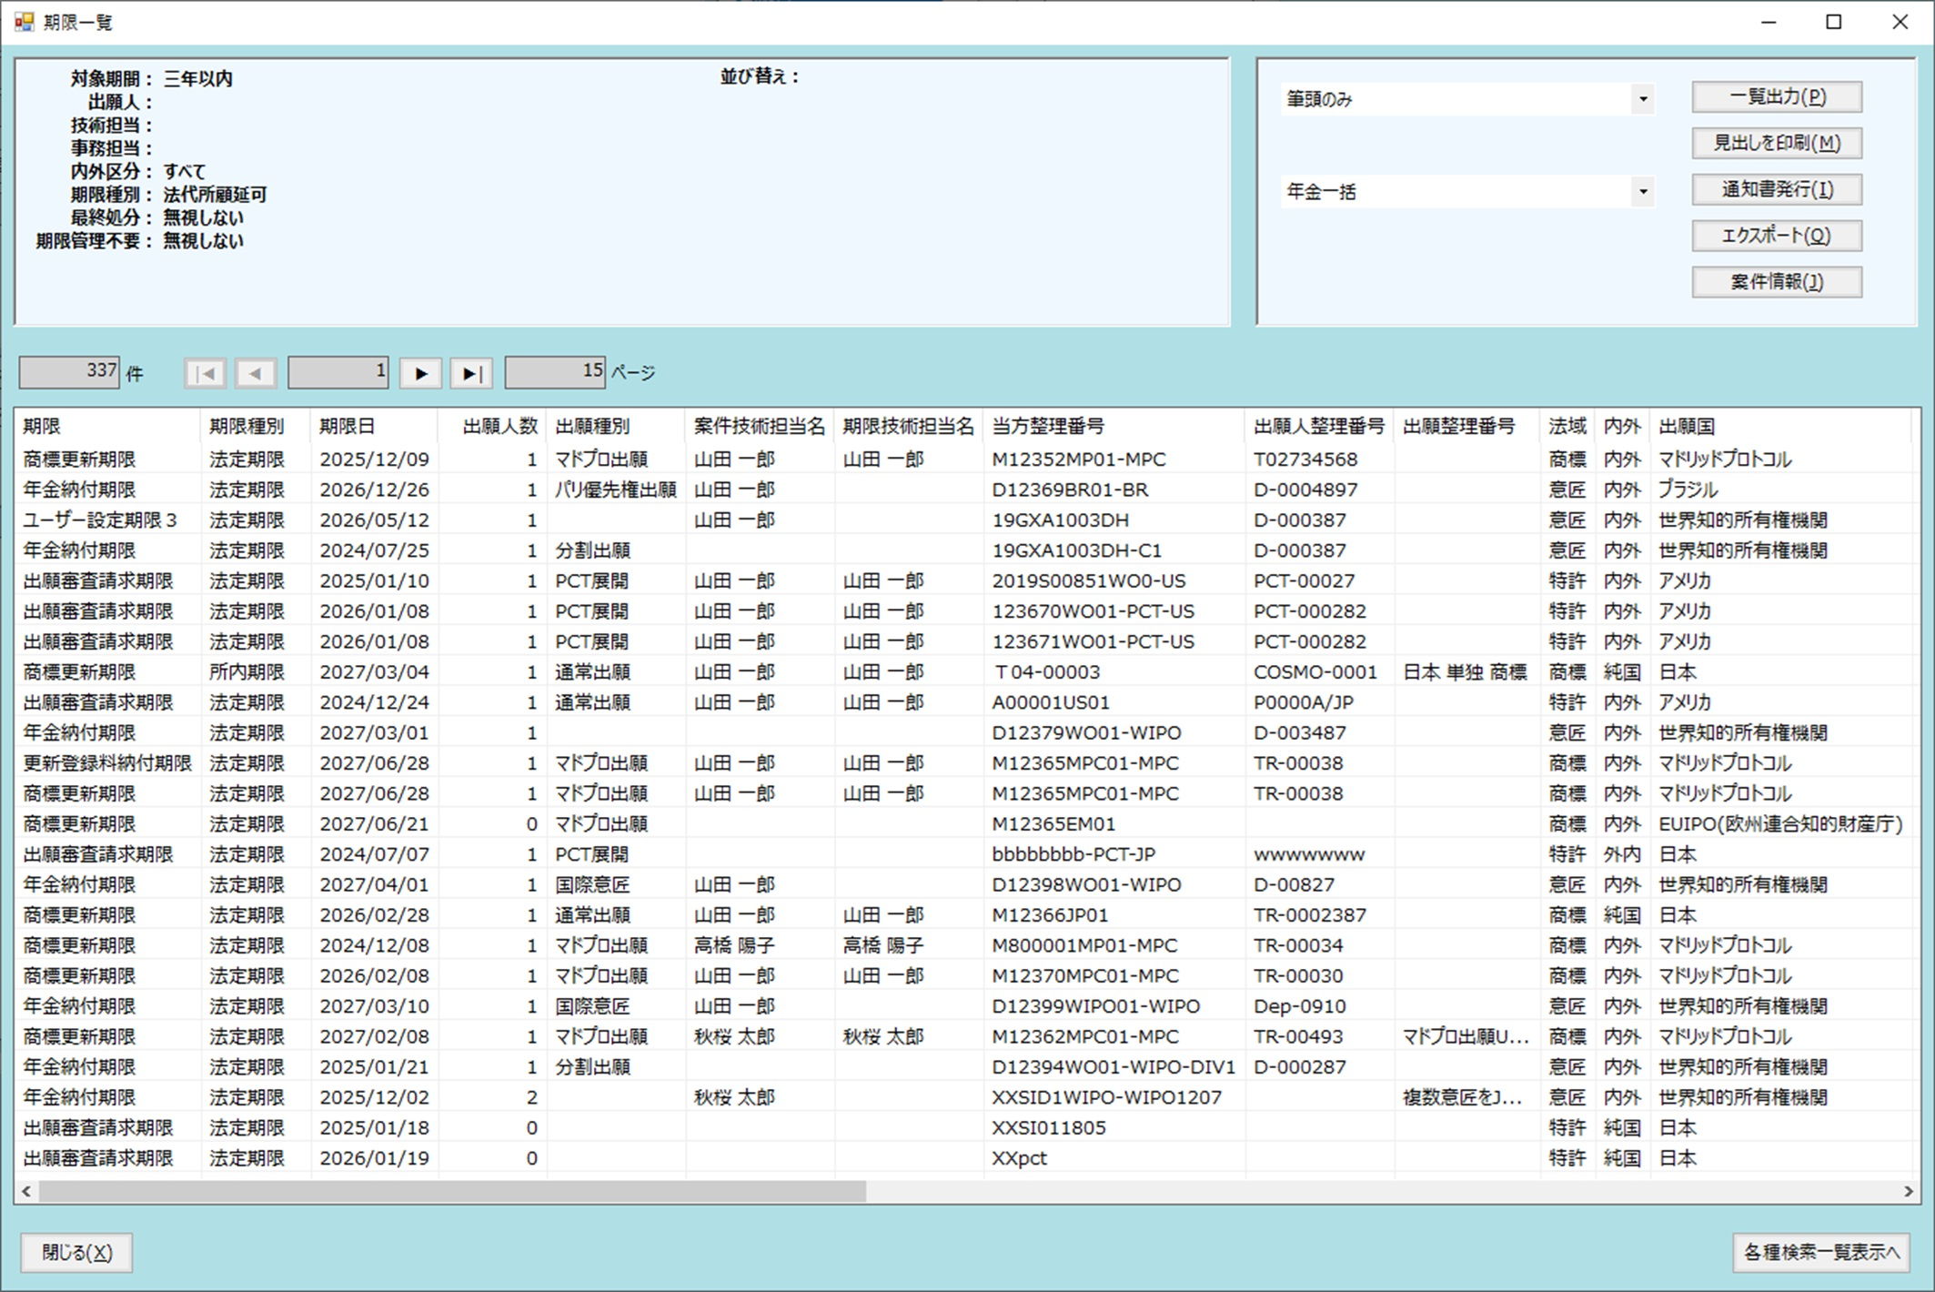The height and width of the screenshot is (1292, 1935).
Task: Go to previous page arrow button
Action: pos(256,373)
